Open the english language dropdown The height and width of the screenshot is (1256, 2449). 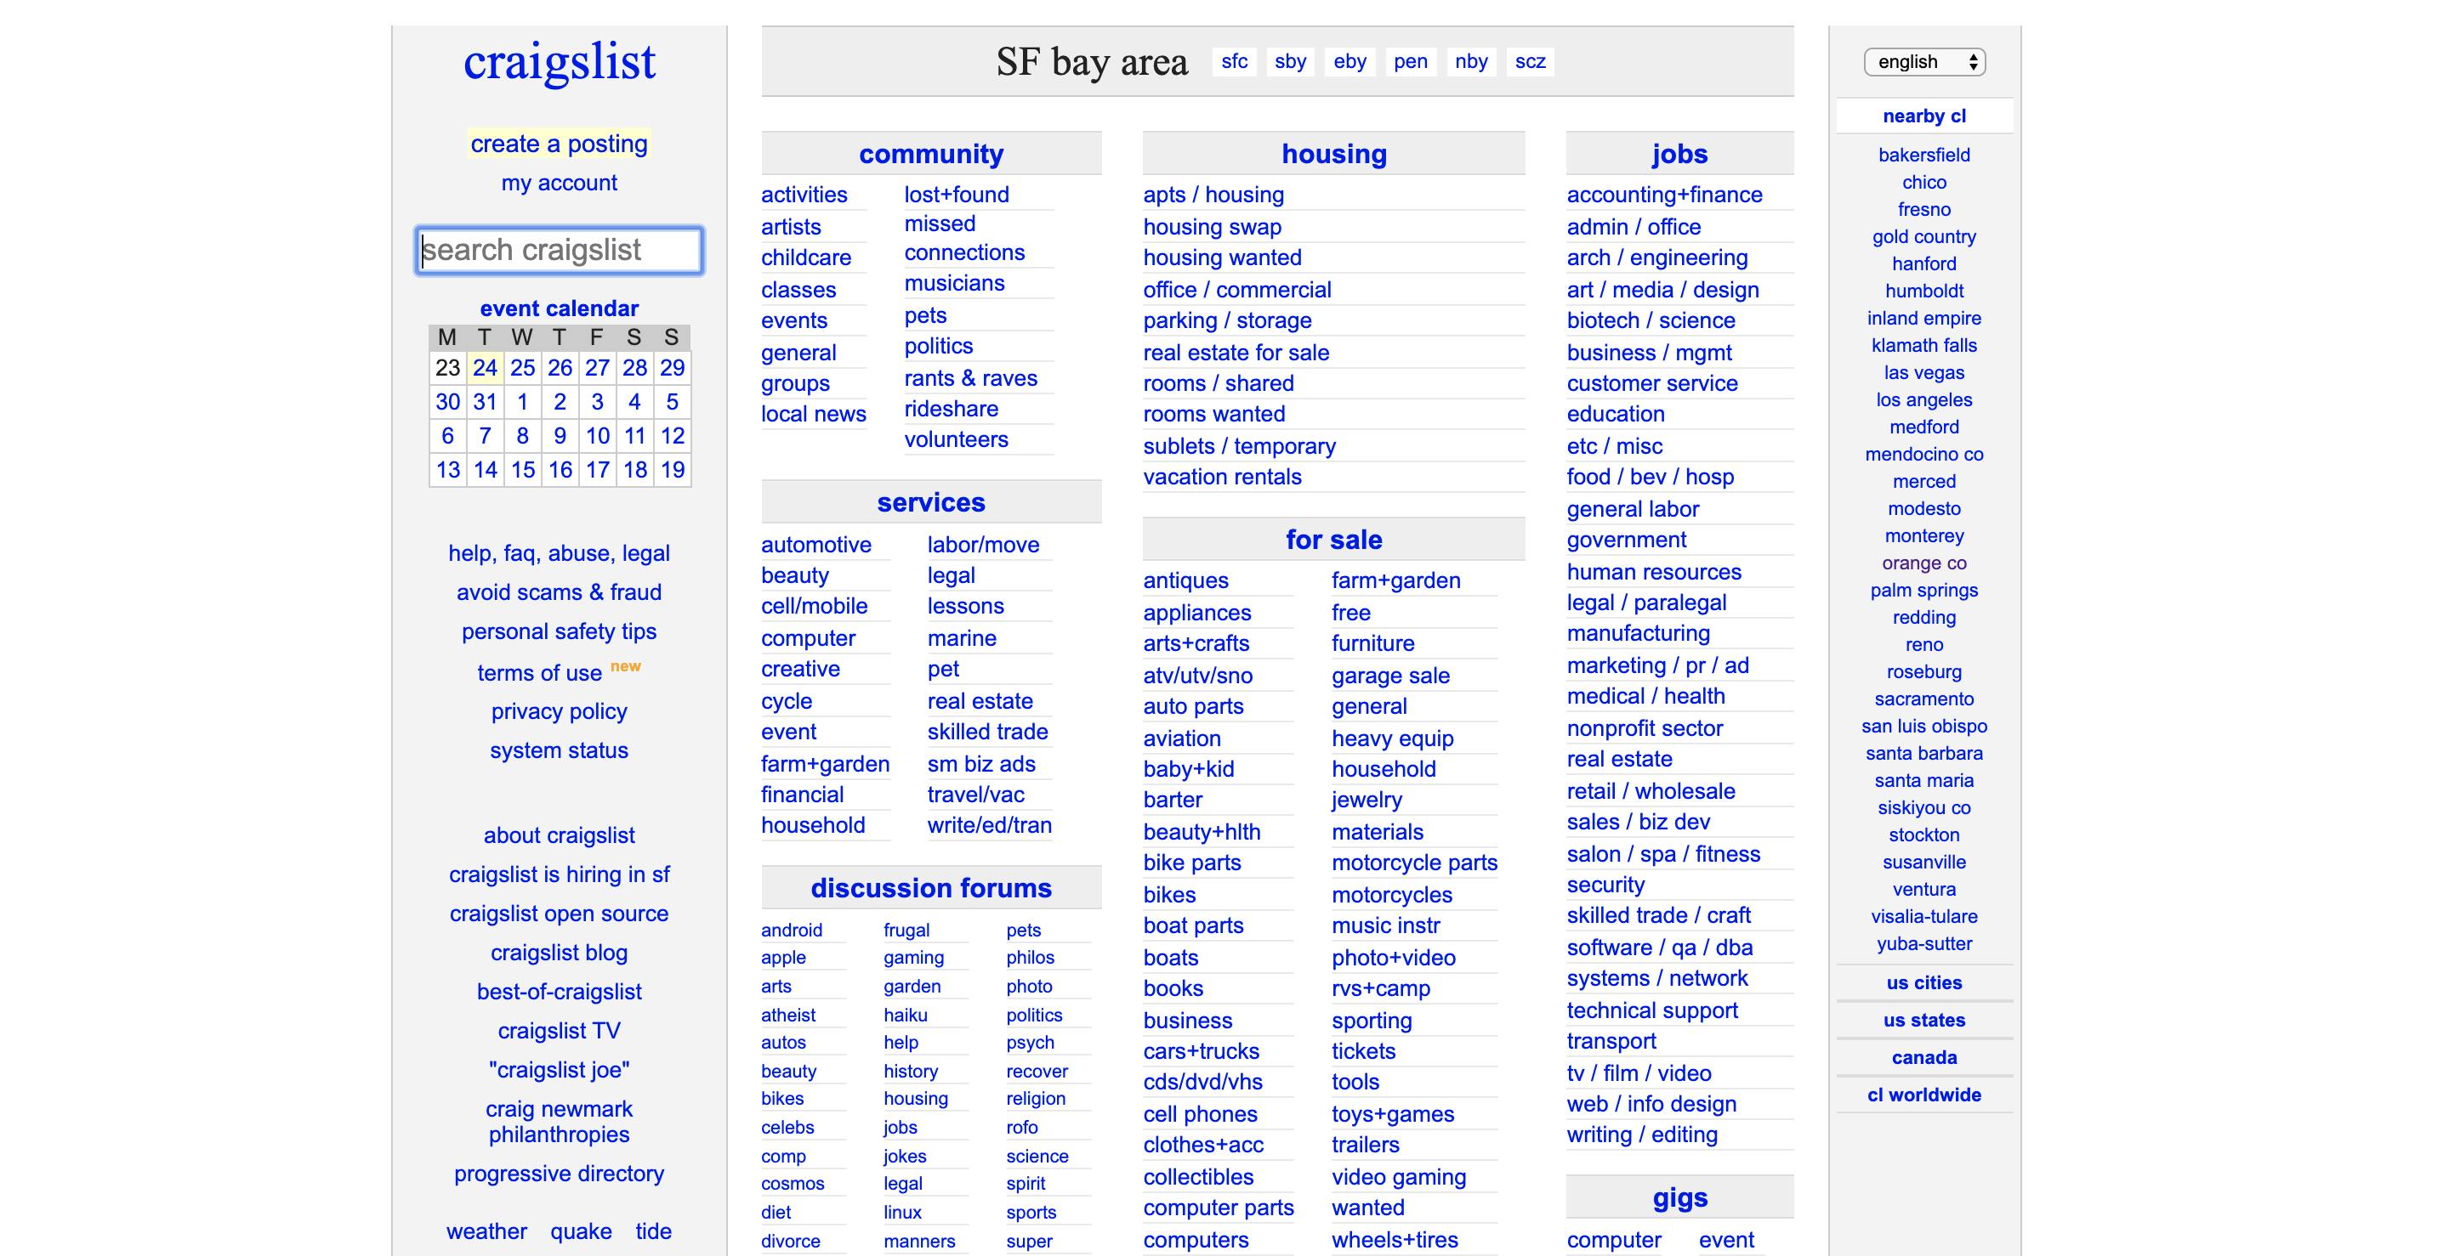pos(1924,62)
